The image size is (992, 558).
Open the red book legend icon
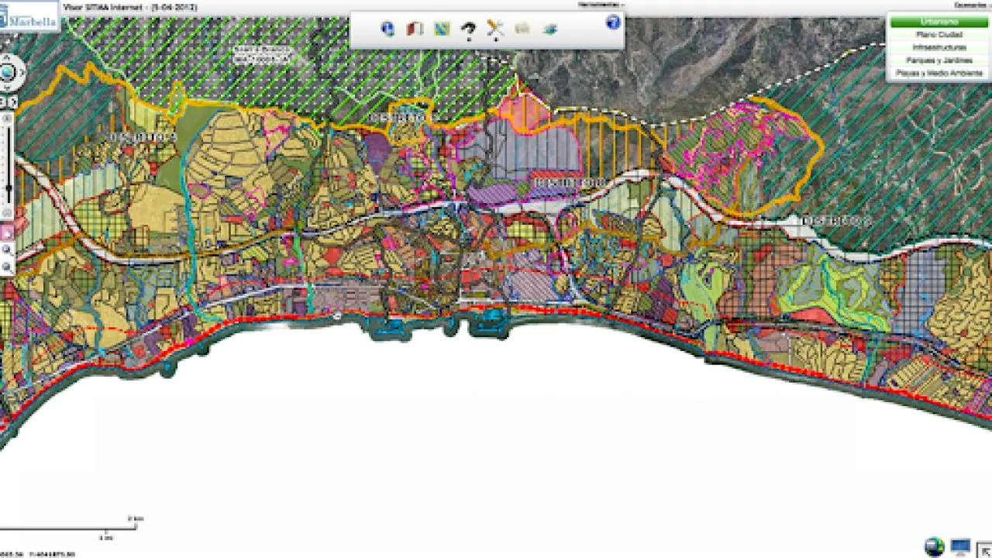click(x=415, y=29)
